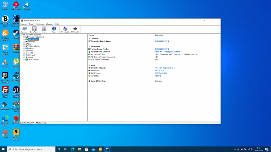Expand the Drives tree node

click(24, 51)
